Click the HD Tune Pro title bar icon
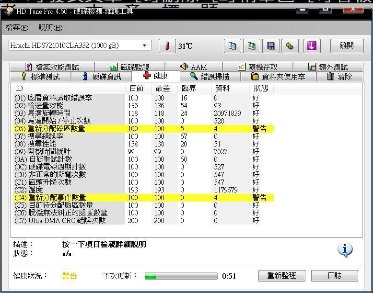The height and width of the screenshot is (293, 373). pyautogui.click(x=10, y=11)
